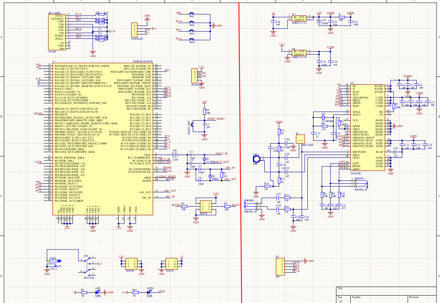
Task: Select push button SW1
Action: pos(192,13)
